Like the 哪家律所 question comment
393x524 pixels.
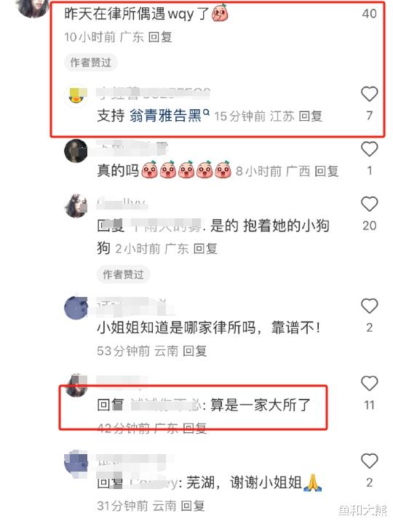[x=369, y=306]
